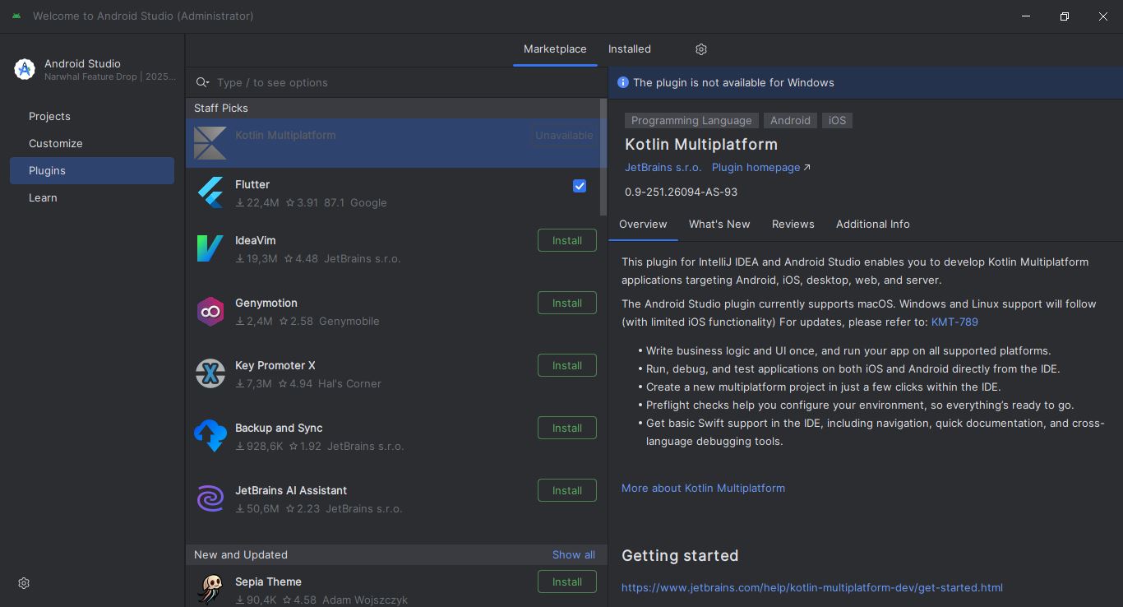Click the Backup and Sync icon
The width and height of the screenshot is (1123, 607).
click(210, 436)
